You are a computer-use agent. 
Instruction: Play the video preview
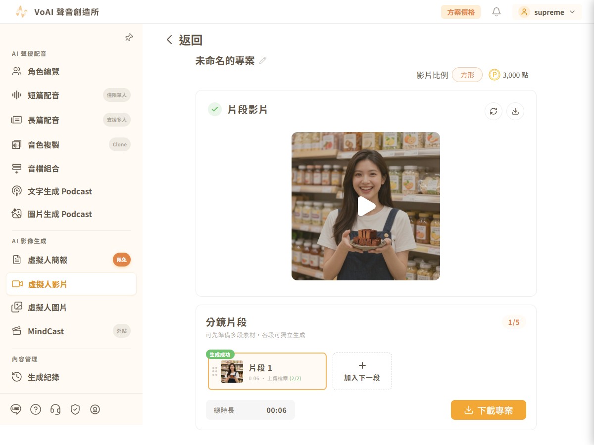click(366, 206)
